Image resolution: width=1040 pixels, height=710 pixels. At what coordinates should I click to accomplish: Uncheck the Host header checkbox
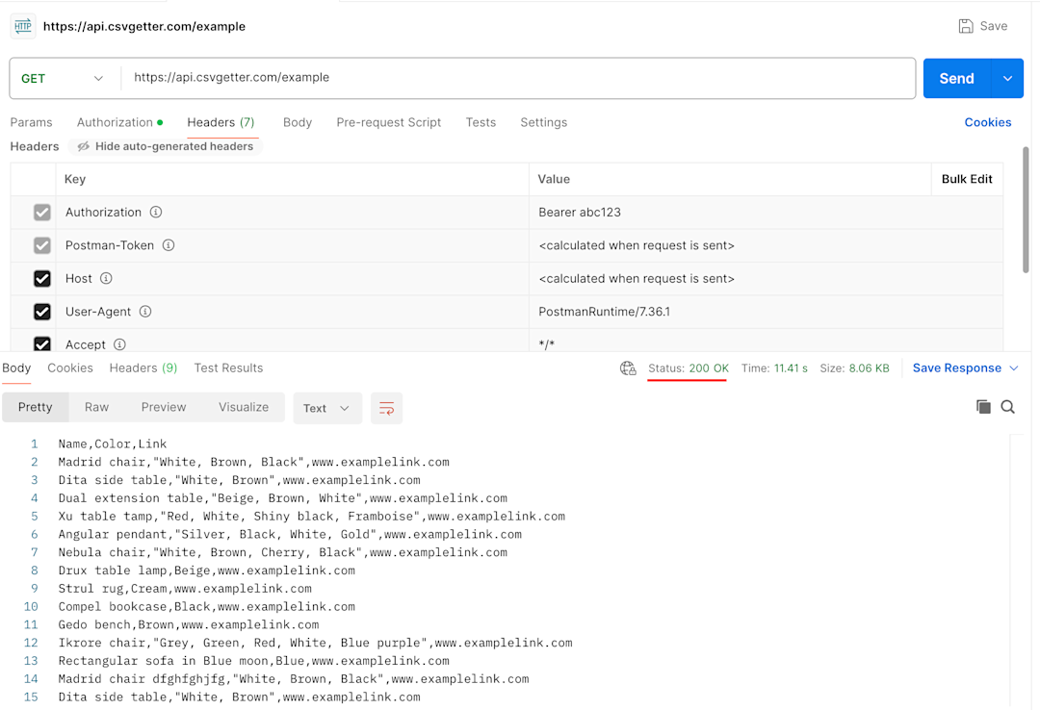[x=41, y=278]
